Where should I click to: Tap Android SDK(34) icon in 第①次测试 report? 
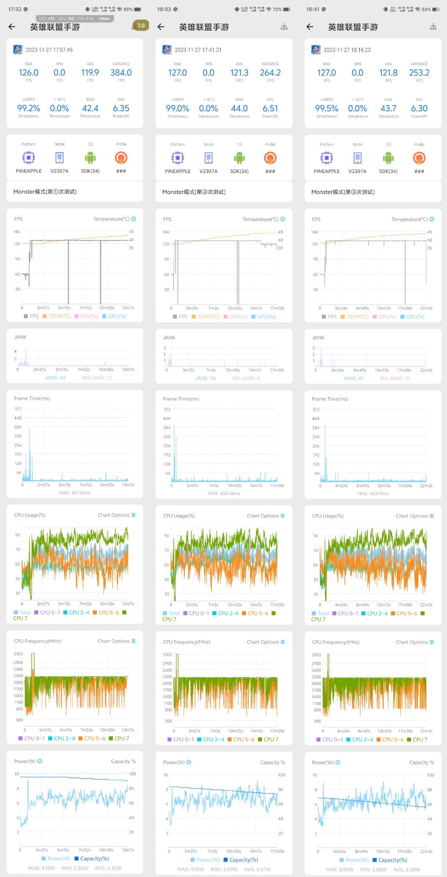click(90, 158)
